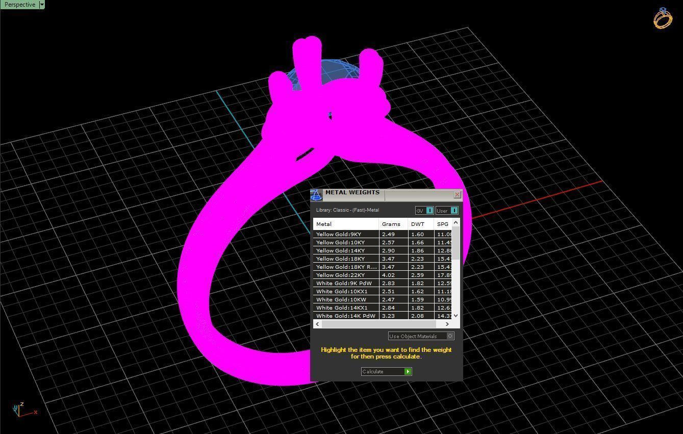Select the Yellow Gold:9KY row

click(x=383, y=234)
